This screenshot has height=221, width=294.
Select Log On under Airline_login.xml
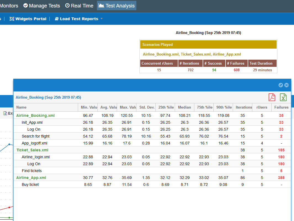[x=152, y=164]
